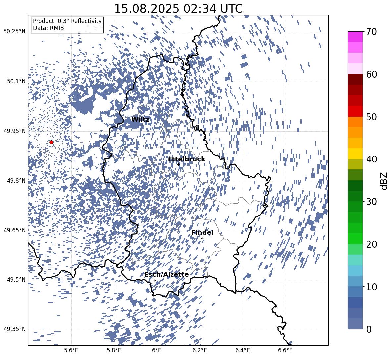Click the 'Product: 0.3° Reflectivity' text
Screen dimensions: 392x357
pos(67,21)
